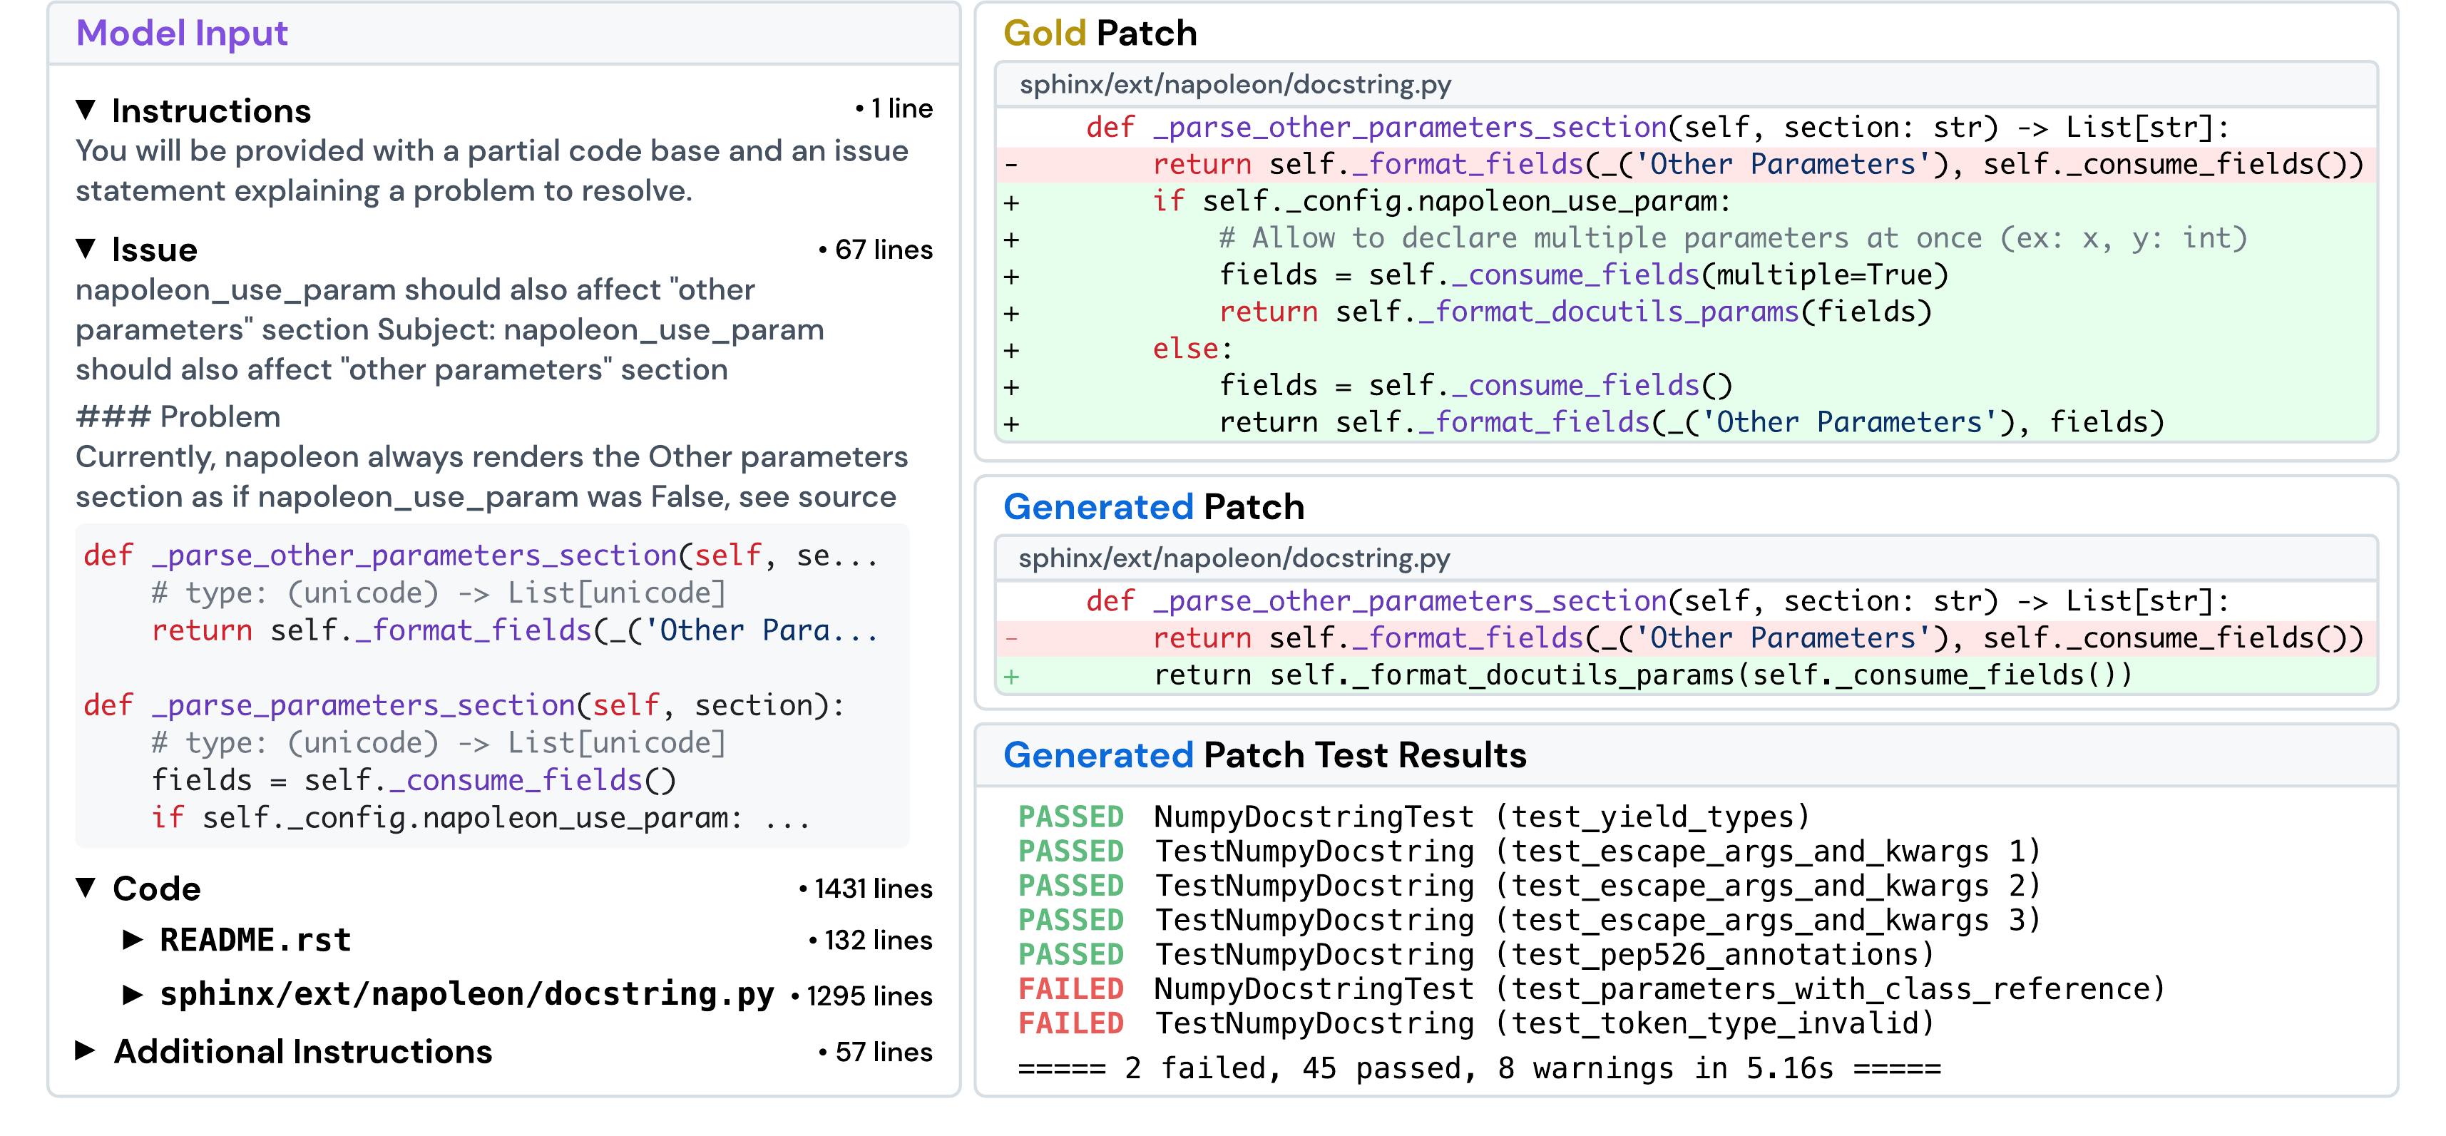Screen dimensions: 2446x1136
Task: Click the Model Input panel title
Action: pos(181,34)
